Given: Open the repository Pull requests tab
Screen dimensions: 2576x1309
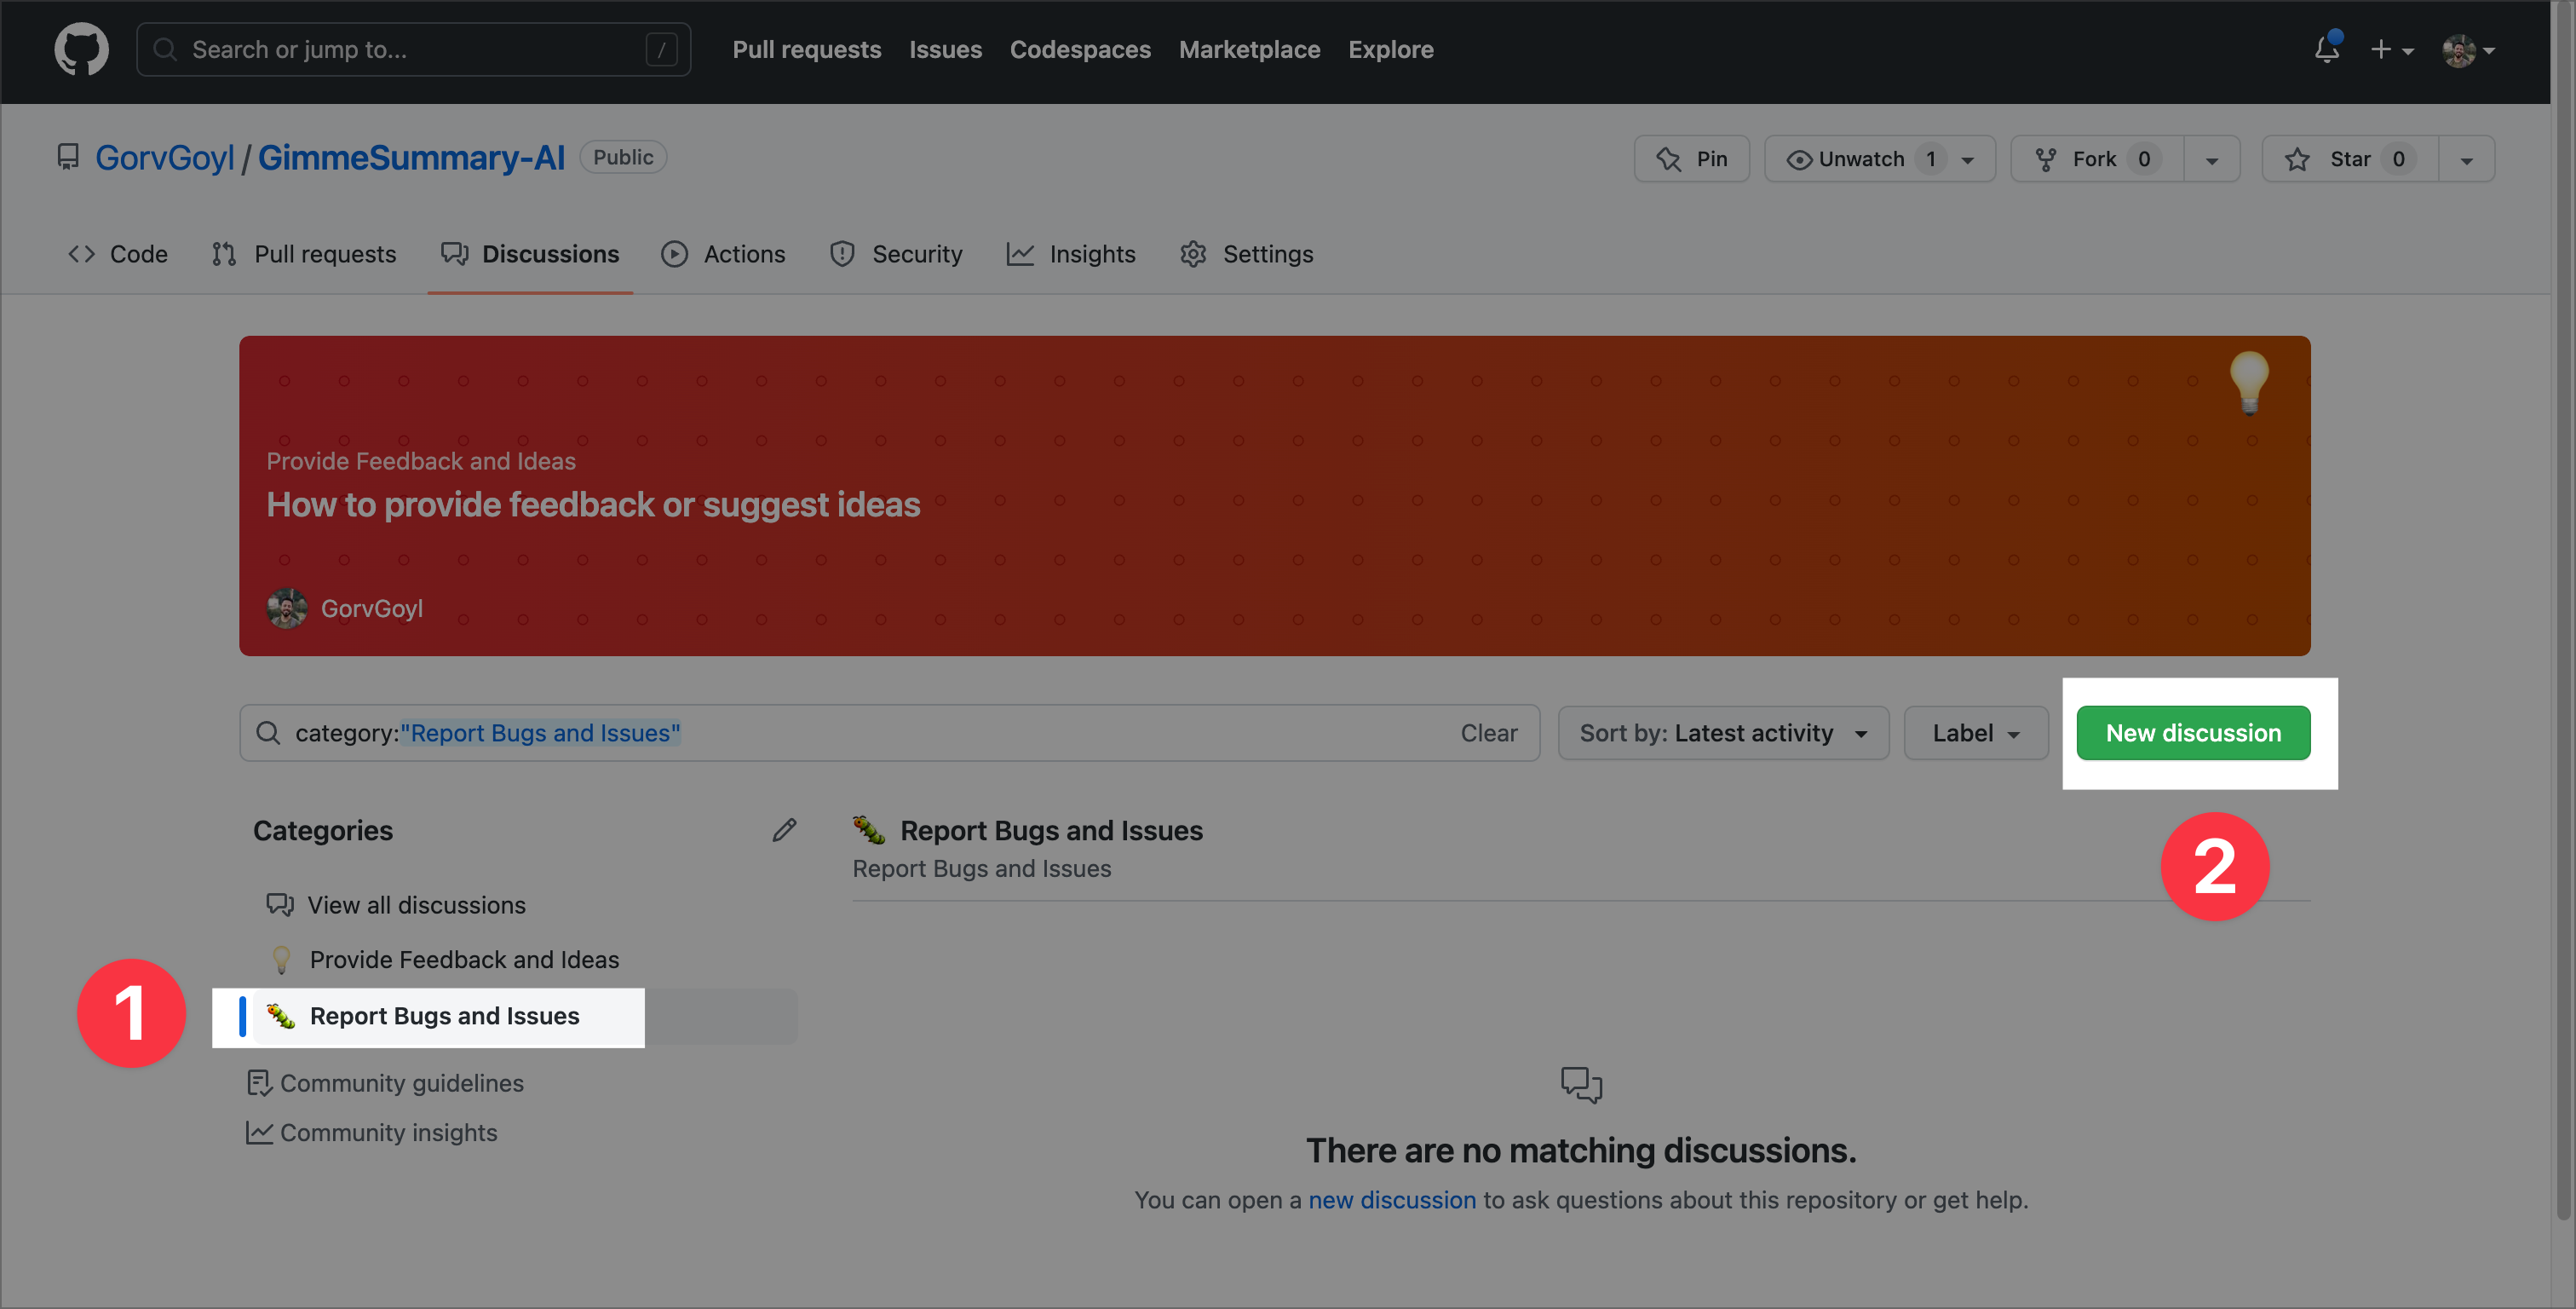Looking at the screenshot, I should (x=304, y=254).
